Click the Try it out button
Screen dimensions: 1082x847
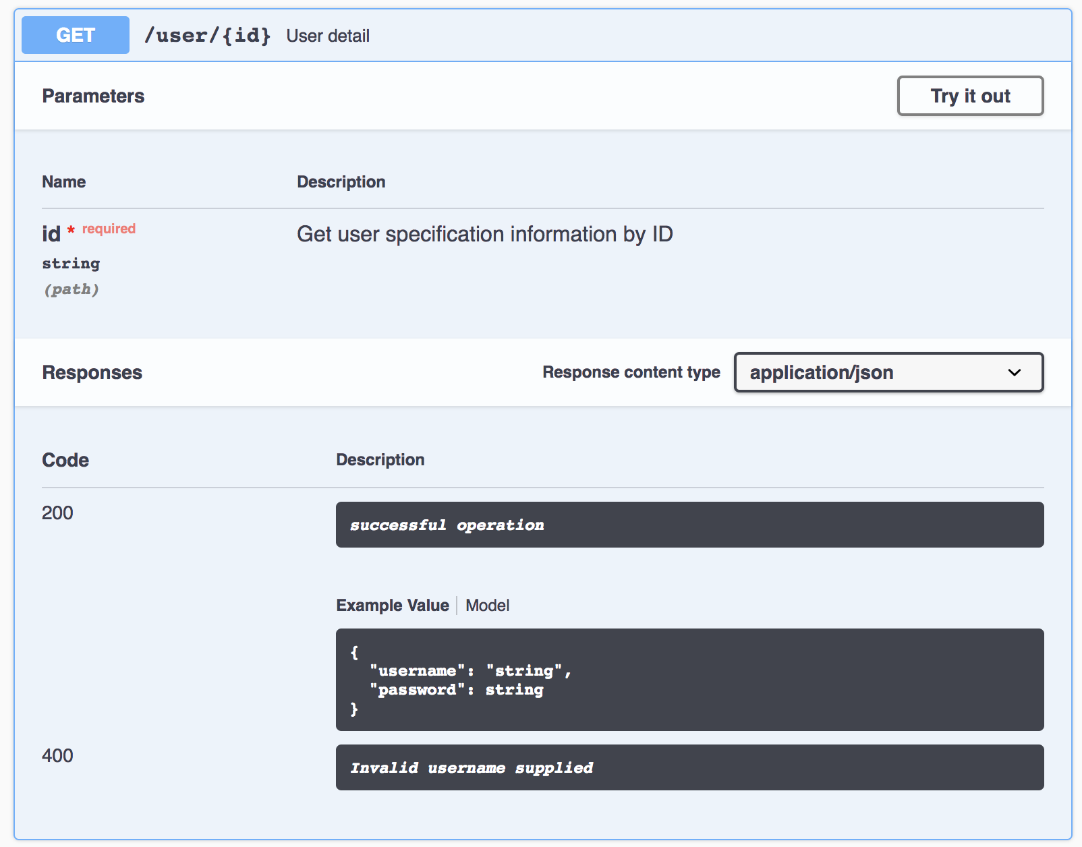tap(970, 96)
